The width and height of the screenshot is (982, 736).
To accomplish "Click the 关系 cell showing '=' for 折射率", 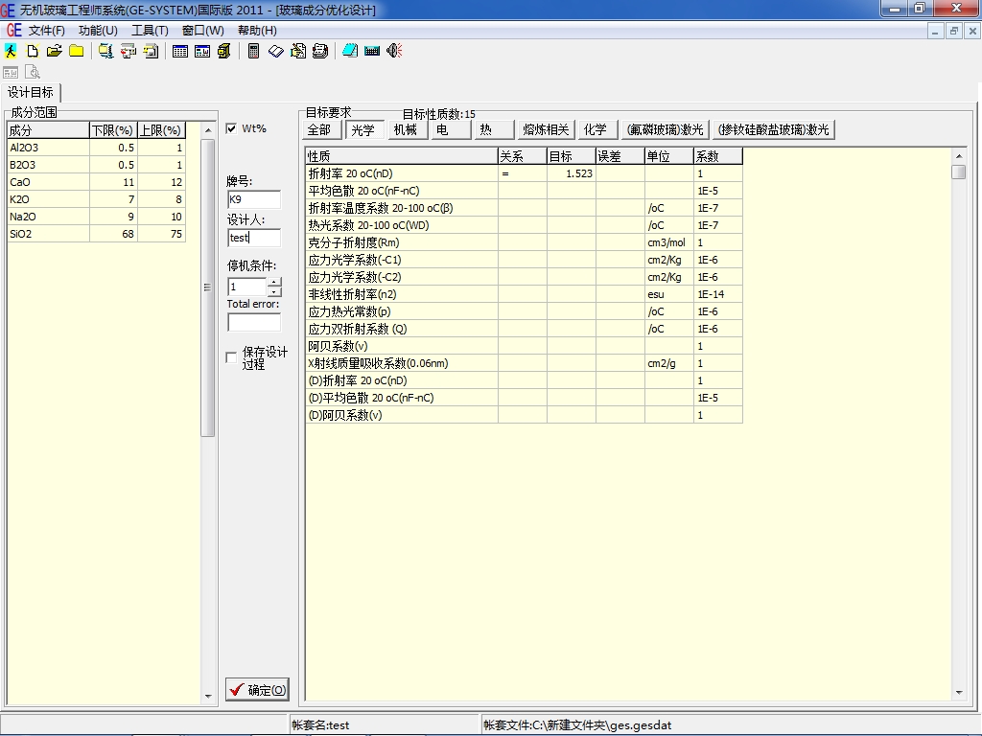I will coord(523,173).
